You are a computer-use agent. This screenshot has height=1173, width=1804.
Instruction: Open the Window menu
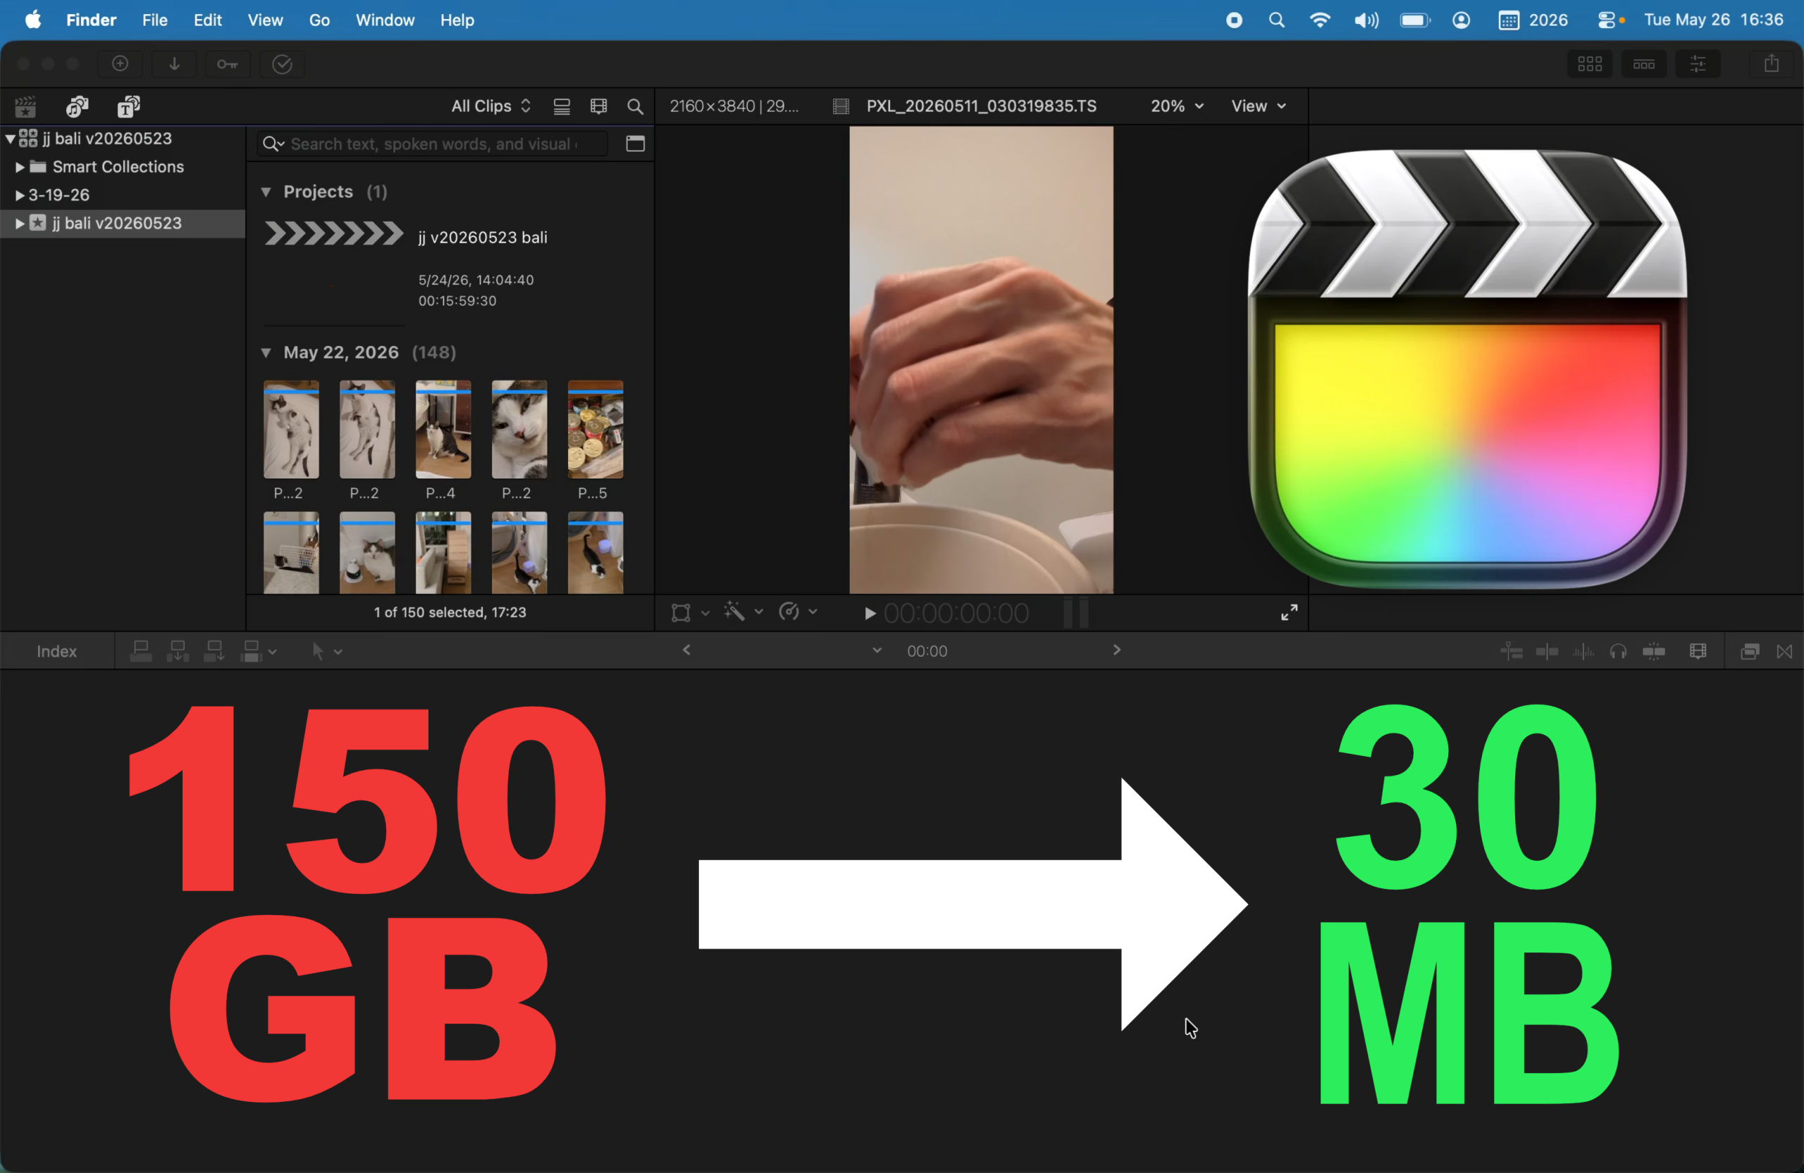(385, 20)
